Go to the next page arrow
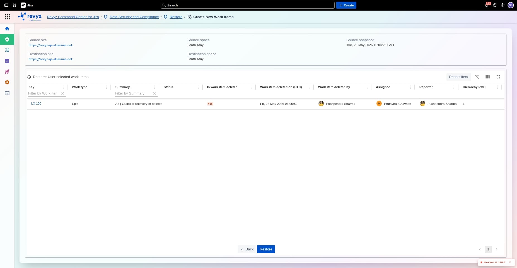 pos(497,249)
